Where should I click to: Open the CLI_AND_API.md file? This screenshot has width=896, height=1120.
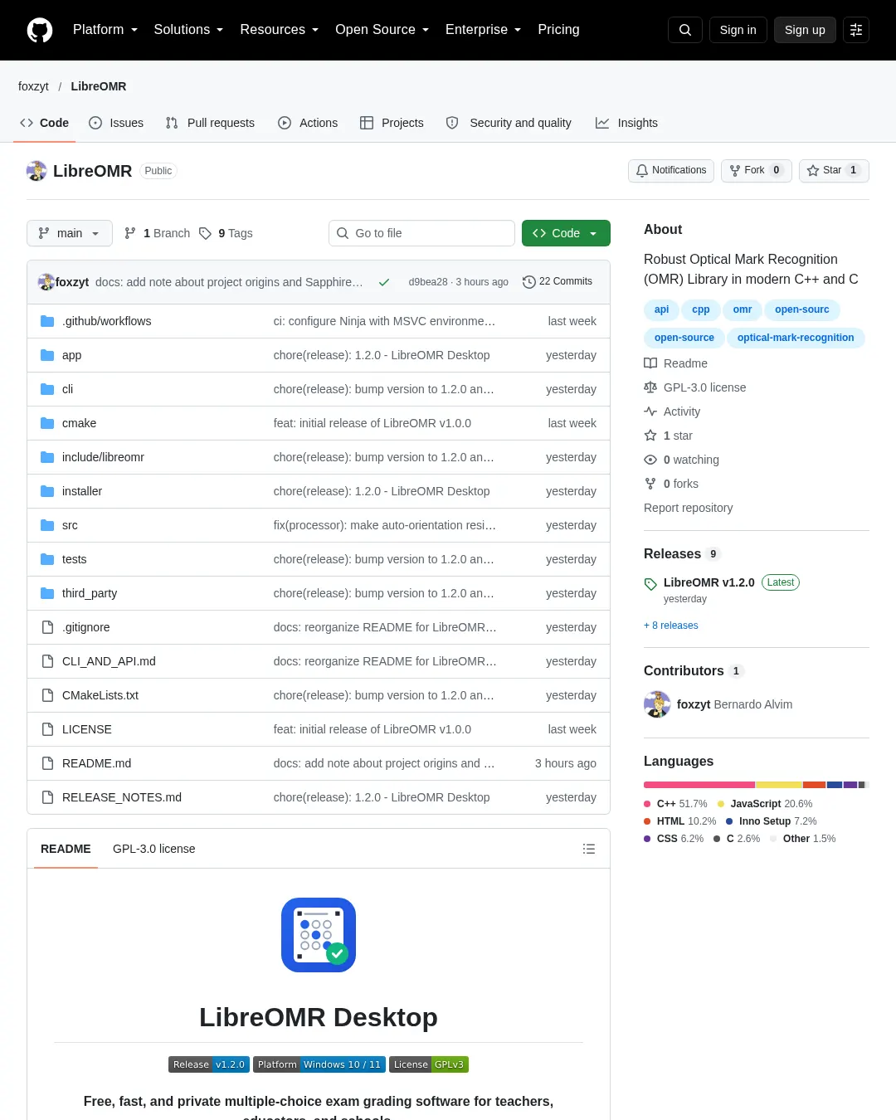point(109,661)
